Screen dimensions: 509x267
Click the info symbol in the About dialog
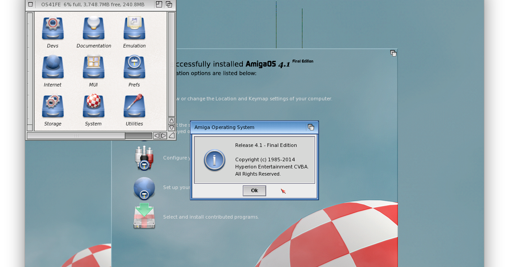pos(214,160)
